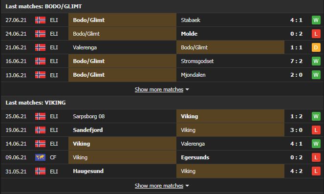
Task: Click the highlighted Viking cell in Sarpsborg 08 row
Action: tap(230, 116)
